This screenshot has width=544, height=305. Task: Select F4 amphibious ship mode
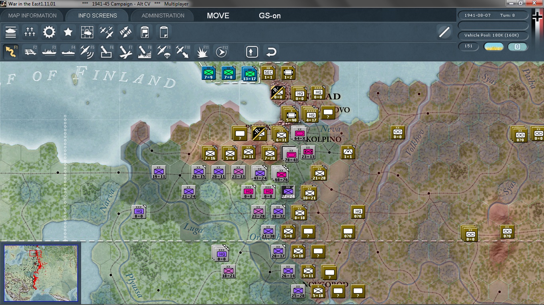pos(68,52)
